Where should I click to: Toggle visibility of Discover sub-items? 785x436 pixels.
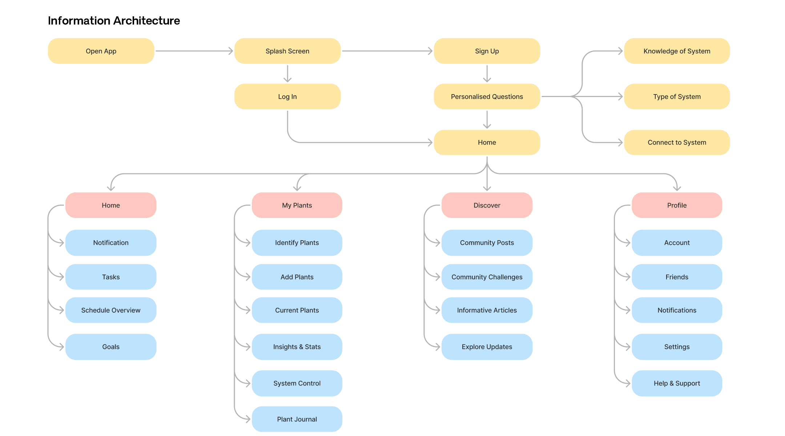pos(486,205)
